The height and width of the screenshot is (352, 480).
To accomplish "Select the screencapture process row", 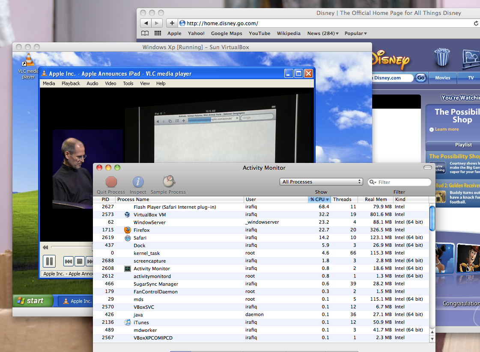I will click(x=261, y=260).
